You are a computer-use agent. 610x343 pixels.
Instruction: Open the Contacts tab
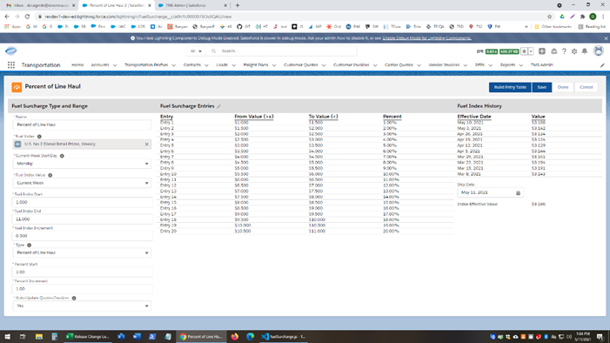click(192, 65)
